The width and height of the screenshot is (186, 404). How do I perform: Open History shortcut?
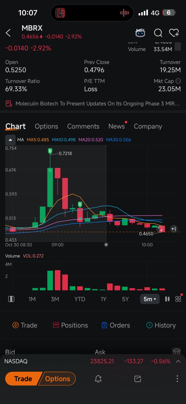161,325
